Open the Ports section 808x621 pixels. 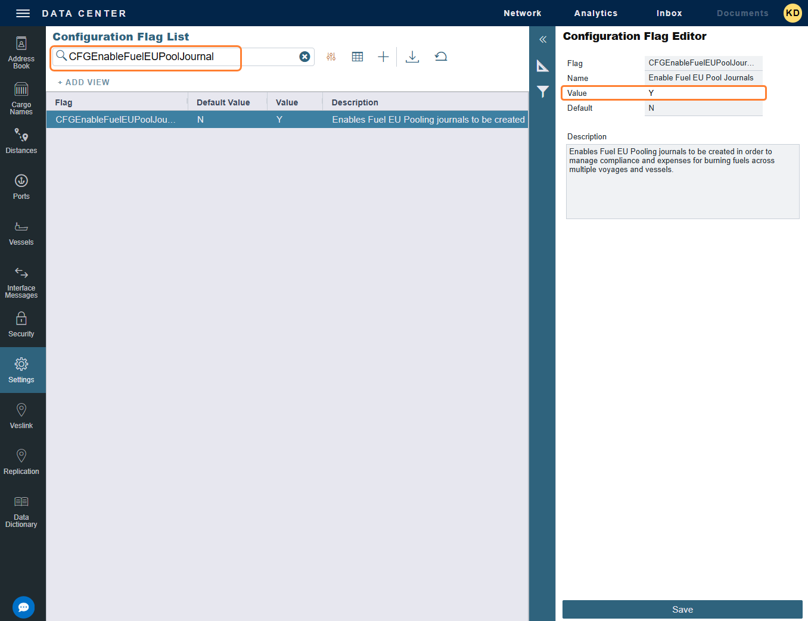[x=21, y=185]
